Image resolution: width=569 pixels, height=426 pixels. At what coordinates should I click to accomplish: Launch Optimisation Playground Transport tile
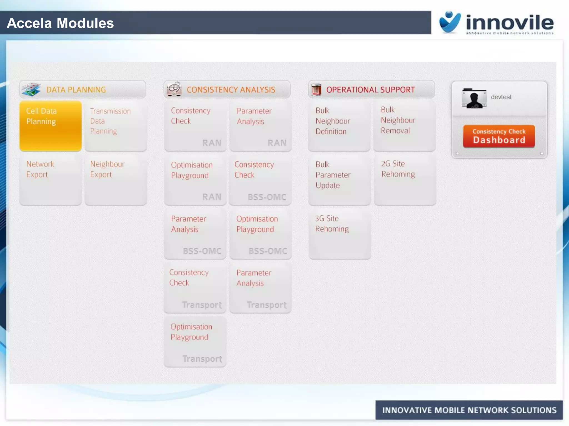click(195, 341)
